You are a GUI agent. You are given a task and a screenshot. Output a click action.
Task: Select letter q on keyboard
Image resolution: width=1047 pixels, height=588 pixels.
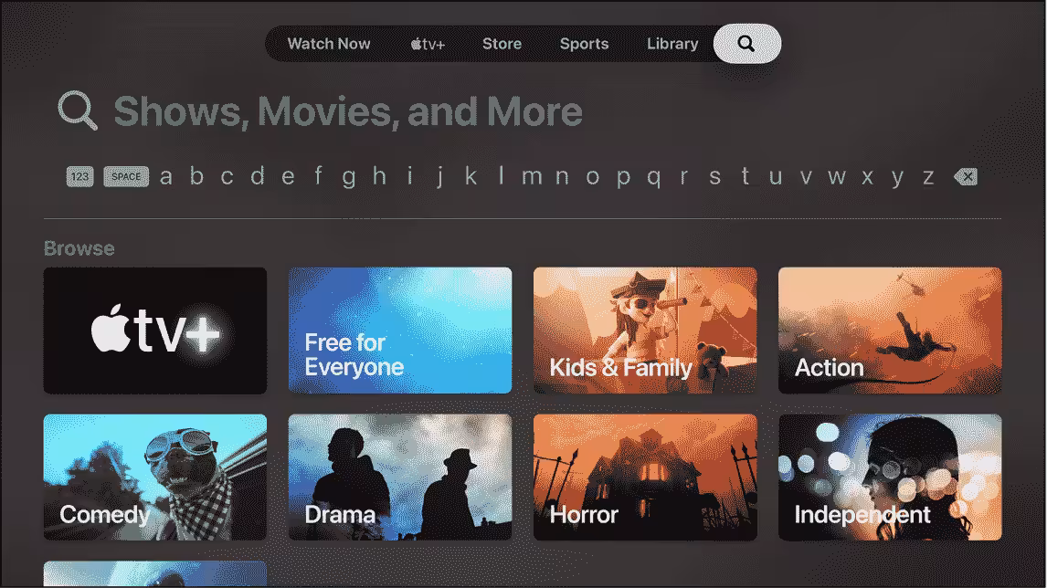654,178
